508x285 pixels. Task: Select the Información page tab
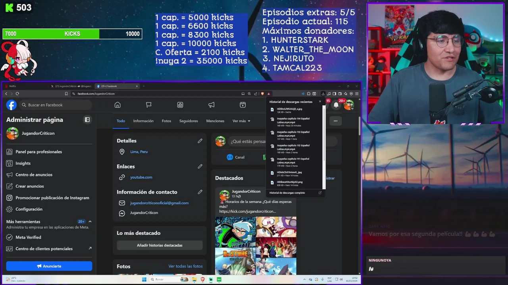143,121
